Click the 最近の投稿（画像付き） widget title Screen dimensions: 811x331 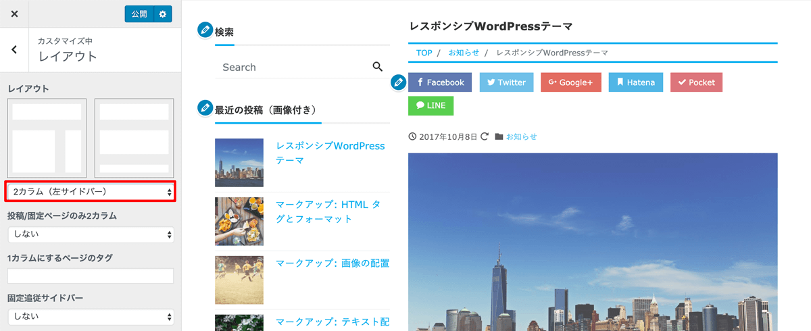(x=266, y=109)
